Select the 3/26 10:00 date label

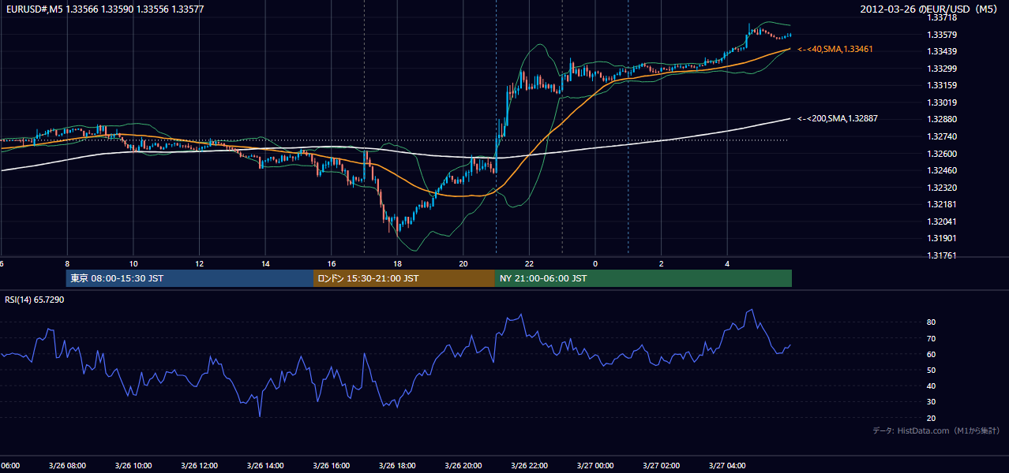click(x=133, y=465)
